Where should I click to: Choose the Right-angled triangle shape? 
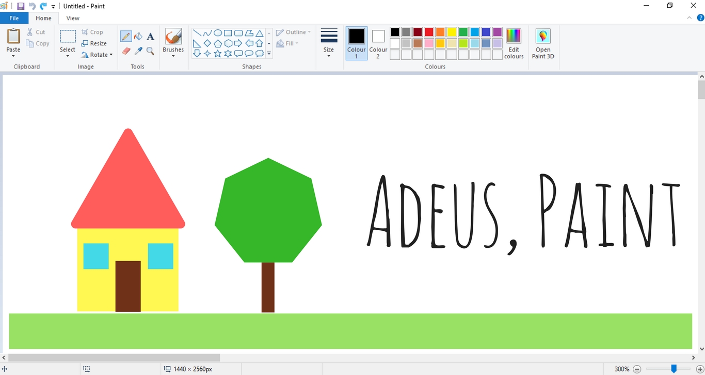(x=197, y=43)
